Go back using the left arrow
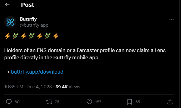This screenshot has width=181, height=108. tap(7, 5)
